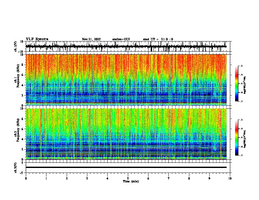Click ch.2 colorbar legend label 'log(PSD)(V²/Hz)'
Image resolution: width=259 pixels, height=200 pixels.
(245, 139)
